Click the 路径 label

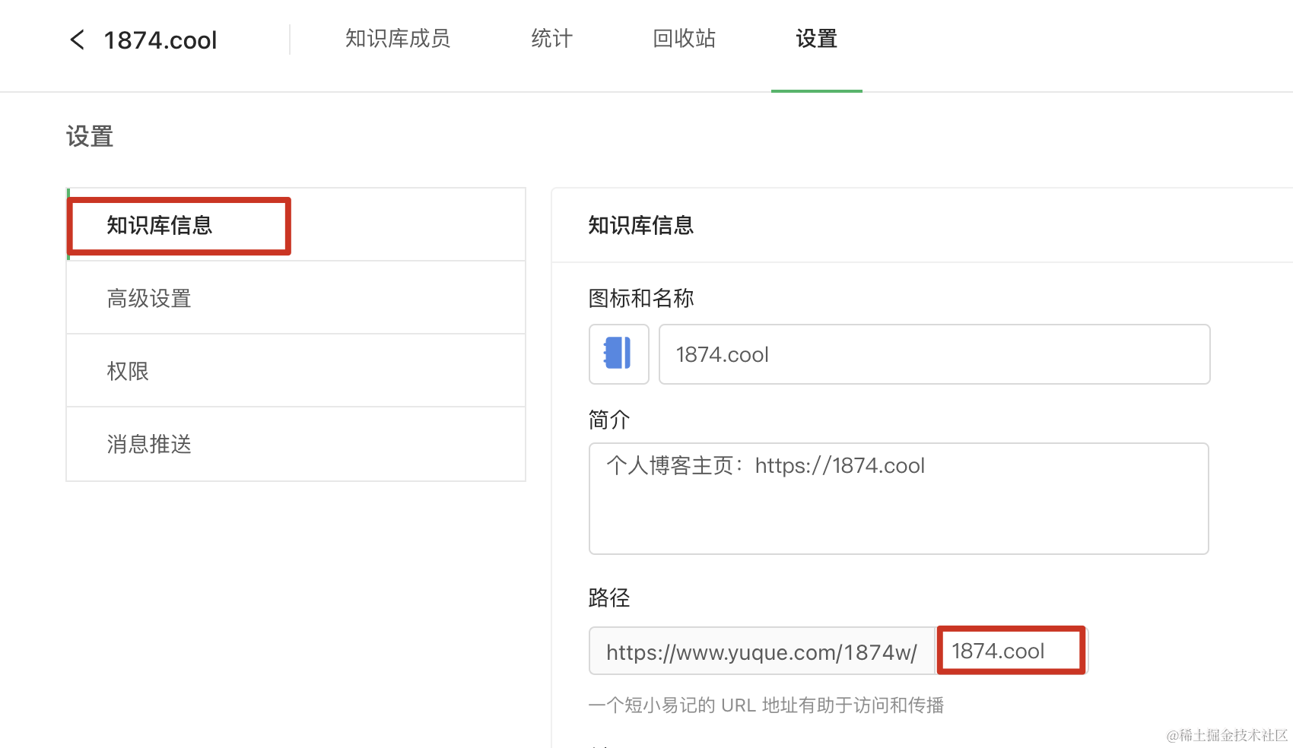point(608,597)
